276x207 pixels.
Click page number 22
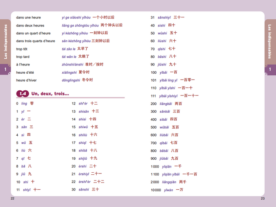tap(13, 198)
